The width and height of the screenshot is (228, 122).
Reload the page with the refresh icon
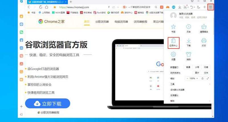tap(40, 7)
